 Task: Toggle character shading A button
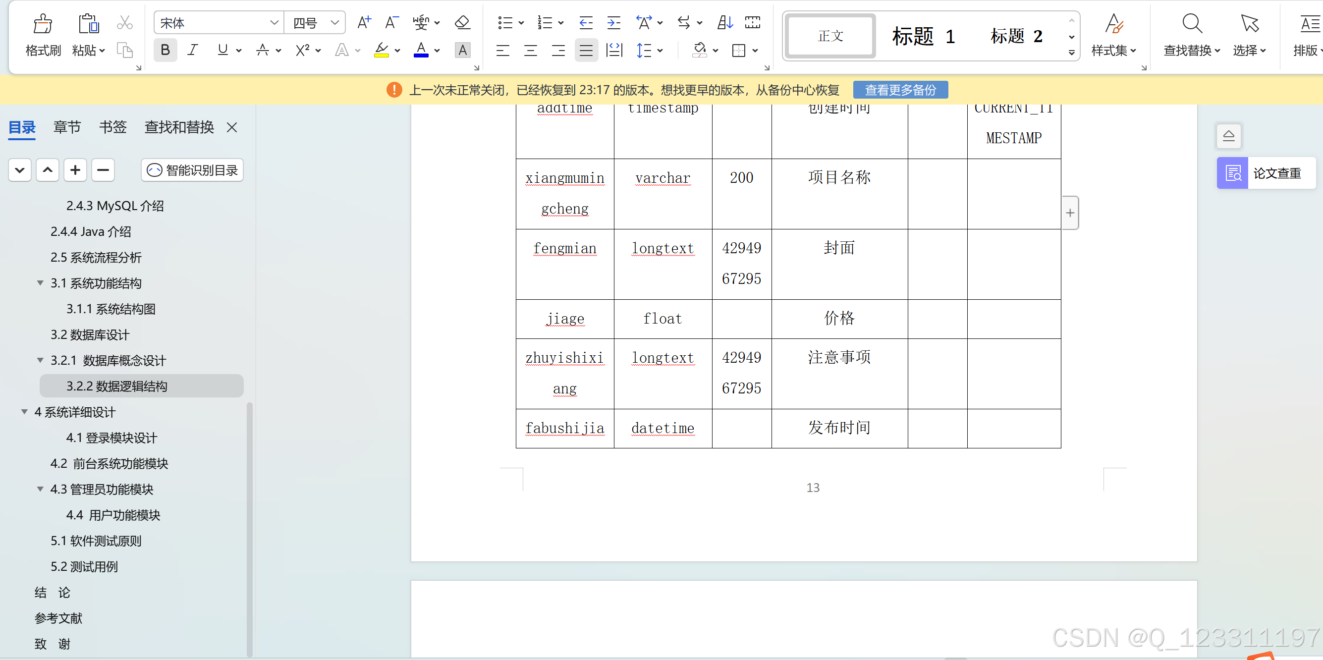[462, 50]
